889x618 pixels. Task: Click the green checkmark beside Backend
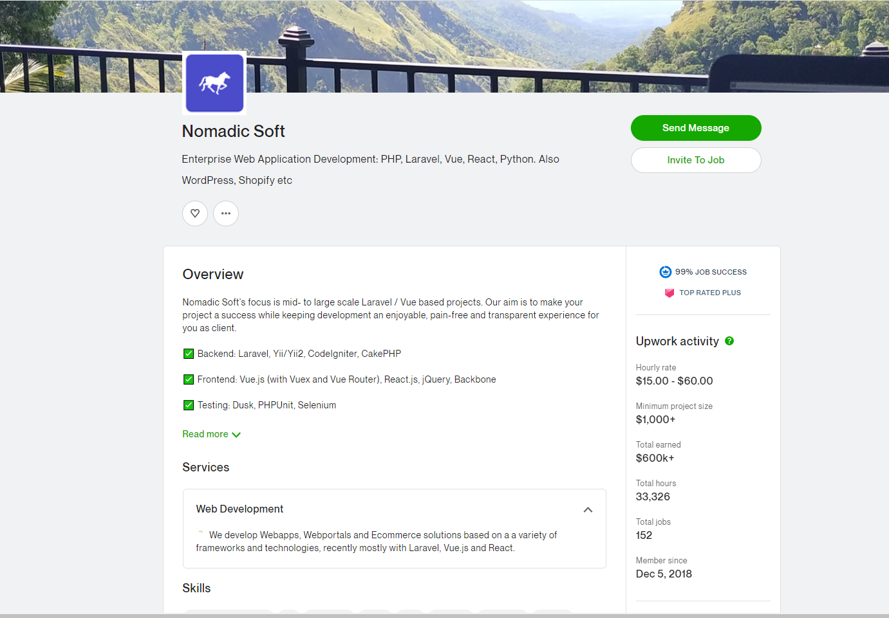click(189, 354)
